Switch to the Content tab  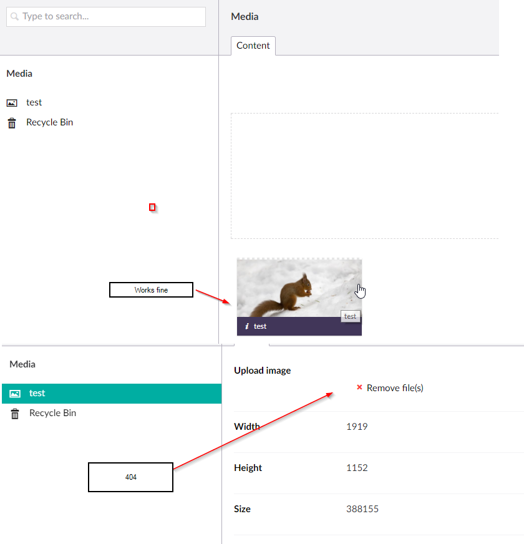(253, 46)
